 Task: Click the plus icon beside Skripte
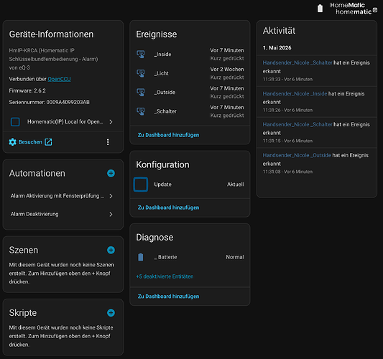111,312
